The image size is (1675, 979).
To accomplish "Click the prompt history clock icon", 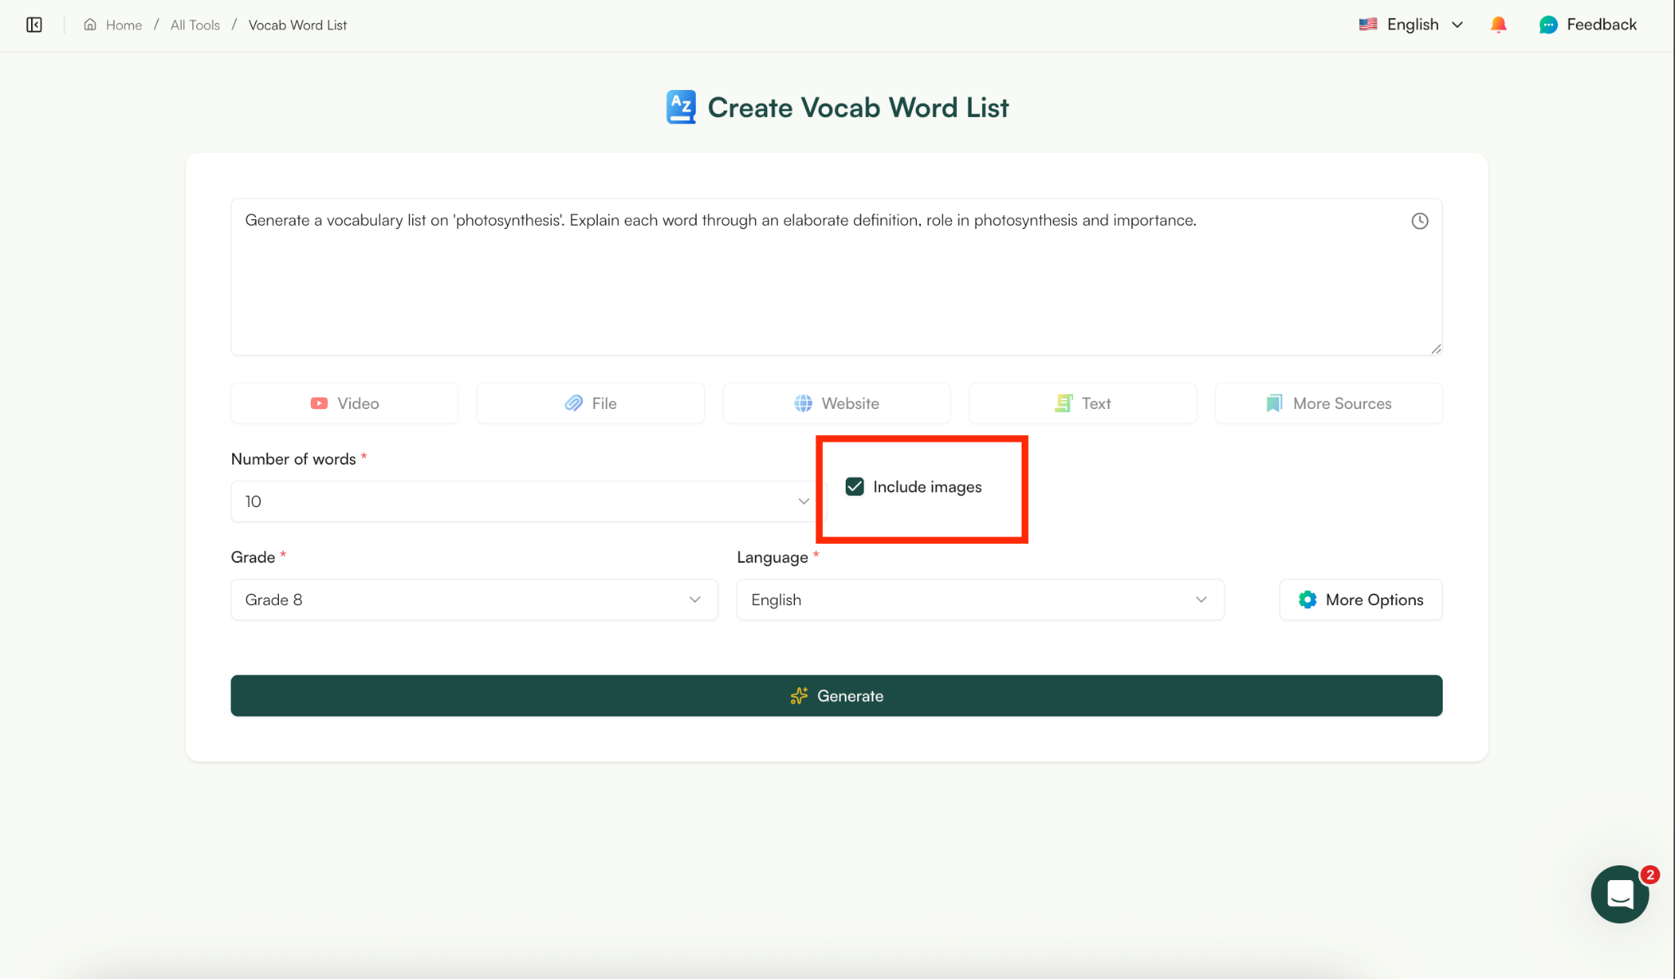I will click(x=1419, y=220).
